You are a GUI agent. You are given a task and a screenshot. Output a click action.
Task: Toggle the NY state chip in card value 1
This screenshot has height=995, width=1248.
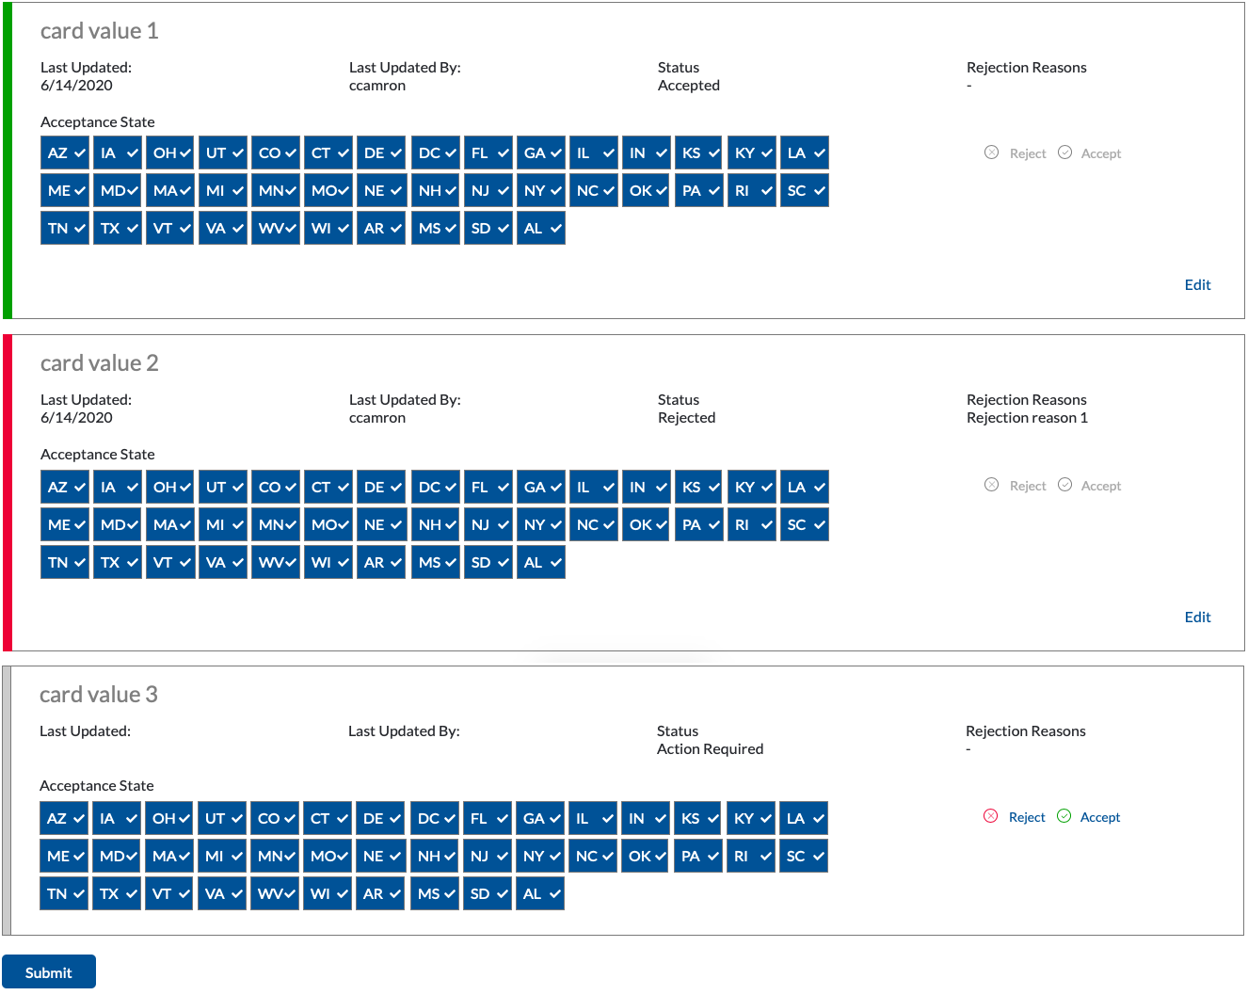tap(541, 191)
